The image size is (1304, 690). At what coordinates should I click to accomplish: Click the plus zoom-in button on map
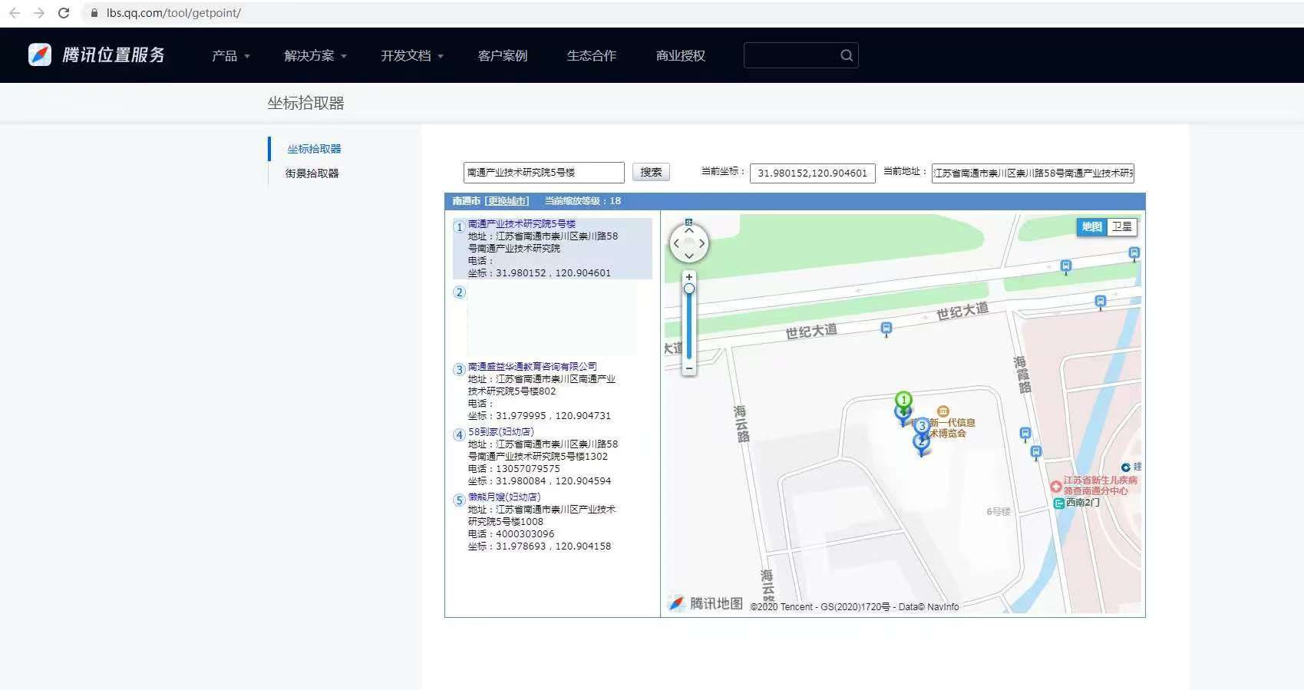pyautogui.click(x=689, y=277)
